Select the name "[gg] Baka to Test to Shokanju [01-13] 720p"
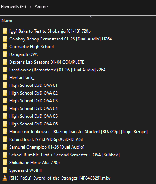 [x=50, y=31]
